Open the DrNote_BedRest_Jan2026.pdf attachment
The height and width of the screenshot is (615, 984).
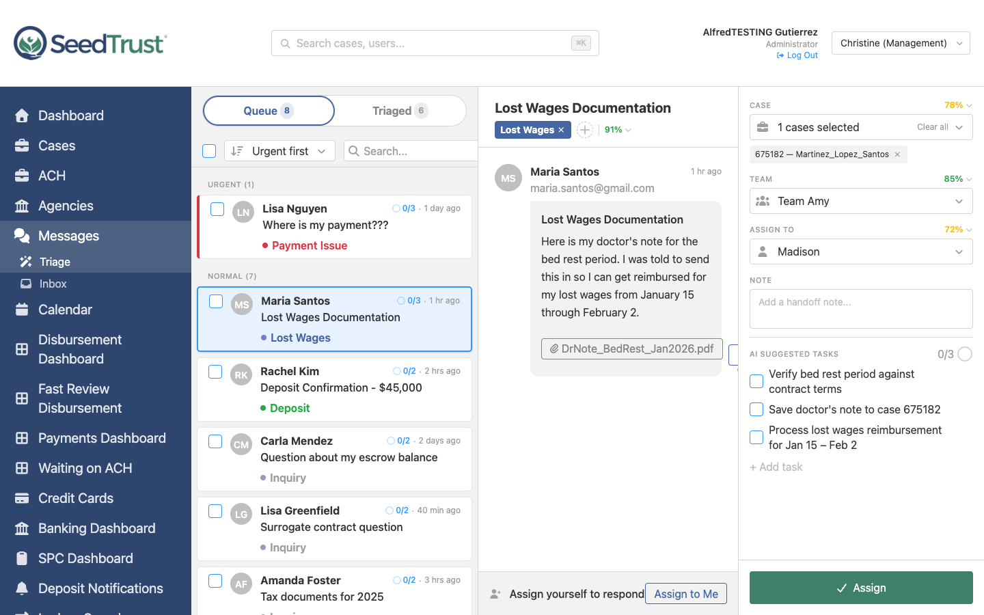pyautogui.click(x=632, y=348)
